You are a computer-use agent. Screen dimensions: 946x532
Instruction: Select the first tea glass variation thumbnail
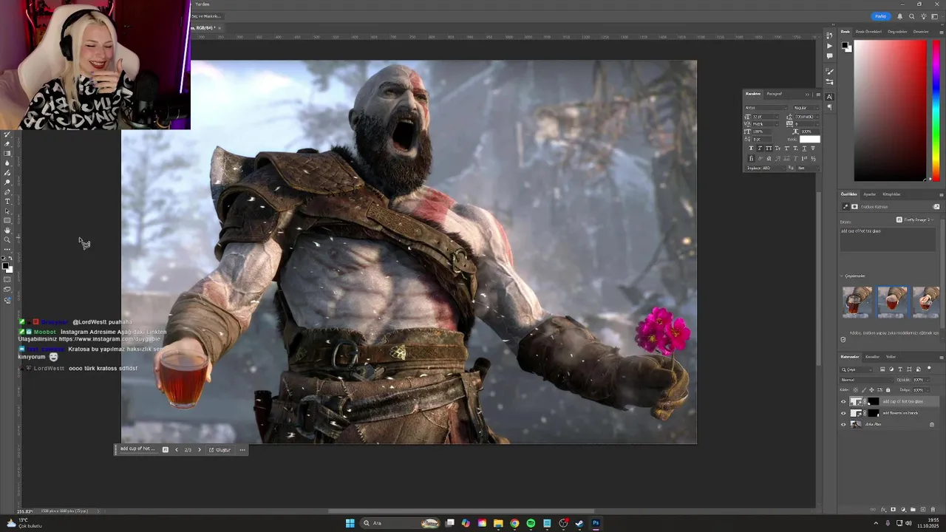(857, 302)
